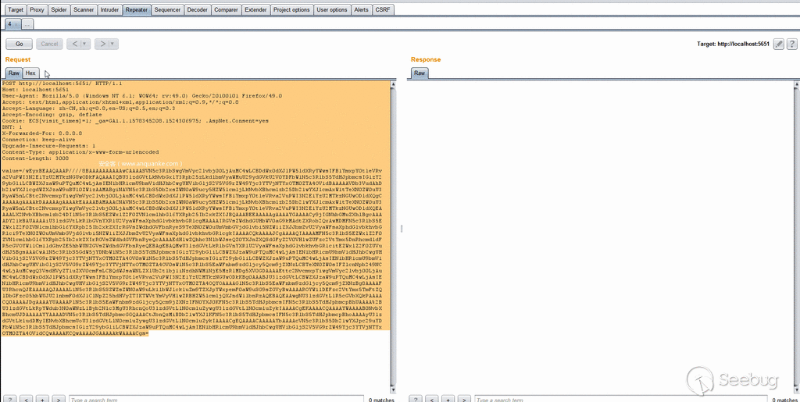Click request search previous match '<' button
800x402 pixels.
point(26,399)
